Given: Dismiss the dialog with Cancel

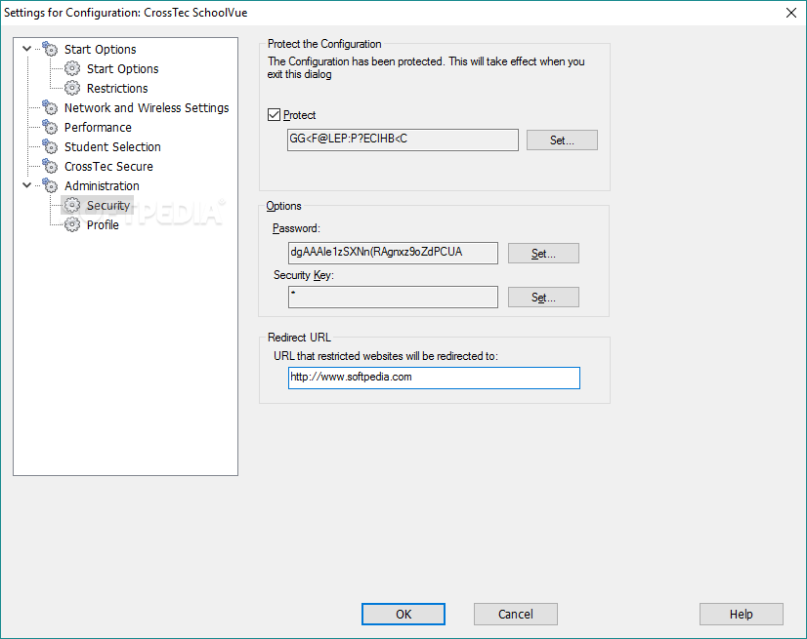Looking at the screenshot, I should pos(516,614).
